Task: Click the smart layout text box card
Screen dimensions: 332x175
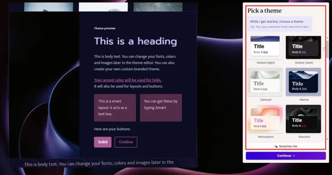Action: point(115,107)
